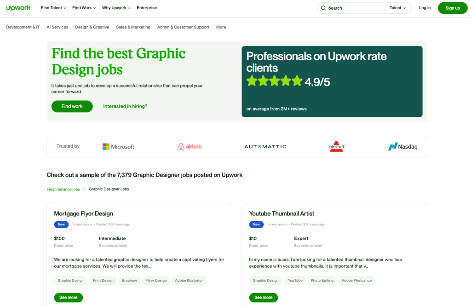Select the Print Design tag
Image resolution: width=471 pixels, height=306 pixels.
103,280
